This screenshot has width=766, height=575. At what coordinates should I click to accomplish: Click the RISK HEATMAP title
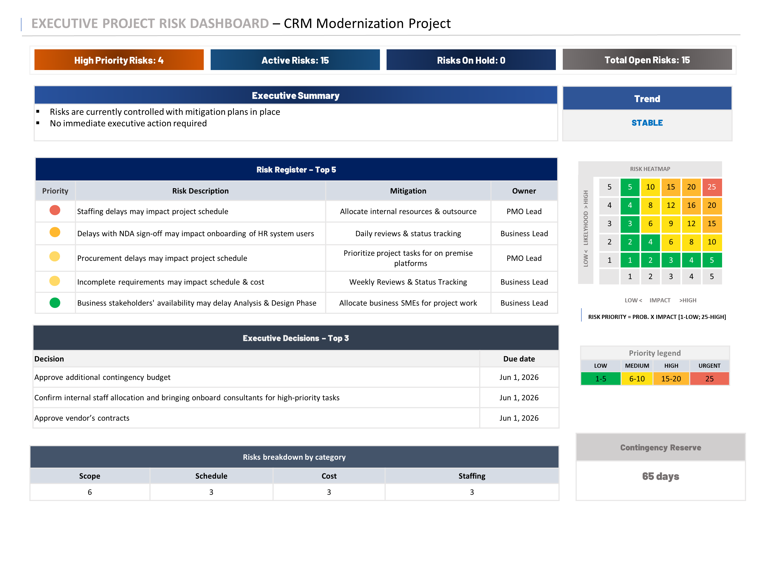(x=650, y=169)
